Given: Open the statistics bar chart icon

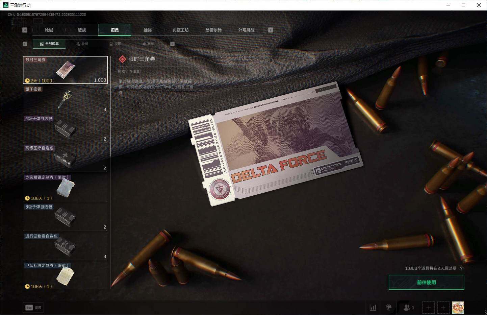Looking at the screenshot, I should click(373, 308).
